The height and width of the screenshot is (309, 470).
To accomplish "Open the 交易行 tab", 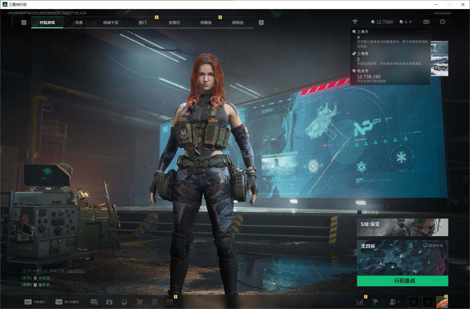I will click(x=174, y=23).
